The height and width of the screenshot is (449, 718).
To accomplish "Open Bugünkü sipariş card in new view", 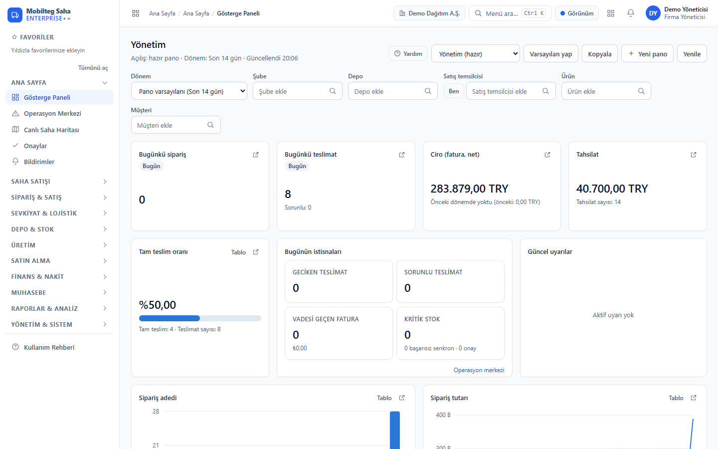I will [x=256, y=155].
